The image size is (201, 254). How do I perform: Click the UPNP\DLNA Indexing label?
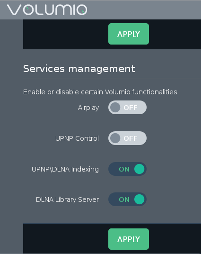click(x=65, y=169)
